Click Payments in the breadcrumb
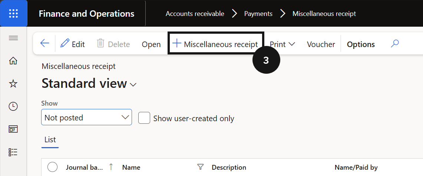Screen dimensions: 423x176 [x=258, y=13]
